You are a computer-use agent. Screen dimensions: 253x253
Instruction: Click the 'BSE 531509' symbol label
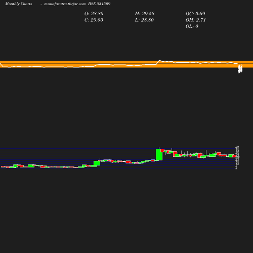point(99,4)
